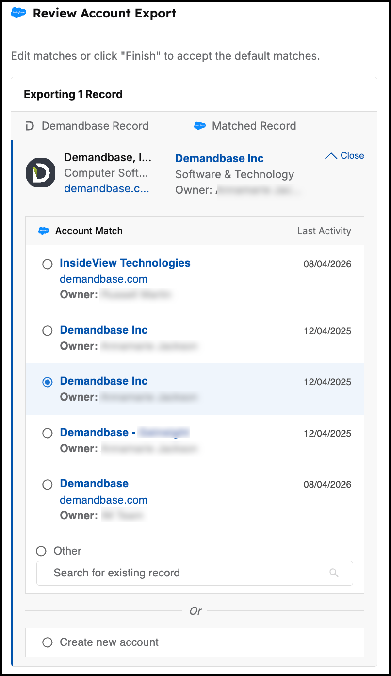Open the 'Demandbase -' account name link

pyautogui.click(x=98, y=432)
